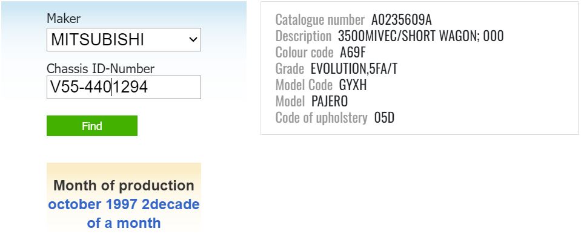This screenshot has height=243, width=581.
Task: Click the 3500MIVEC/SHORT WAGON description value
Action: (420, 36)
